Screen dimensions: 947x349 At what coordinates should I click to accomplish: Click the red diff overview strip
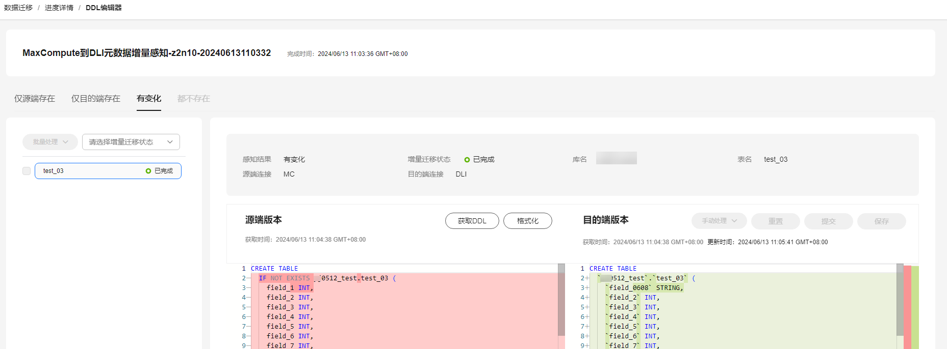908,307
